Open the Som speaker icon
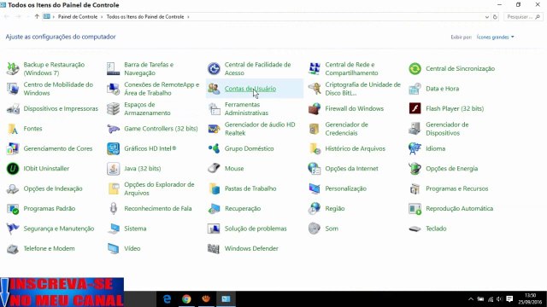The image size is (547, 307). 315,229
